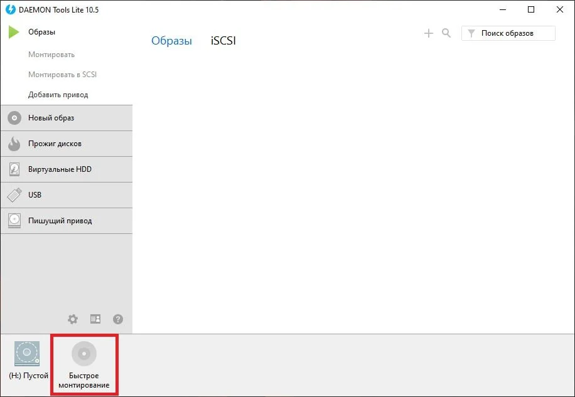Click the Быстрое монтирование disc icon

pyautogui.click(x=84, y=354)
